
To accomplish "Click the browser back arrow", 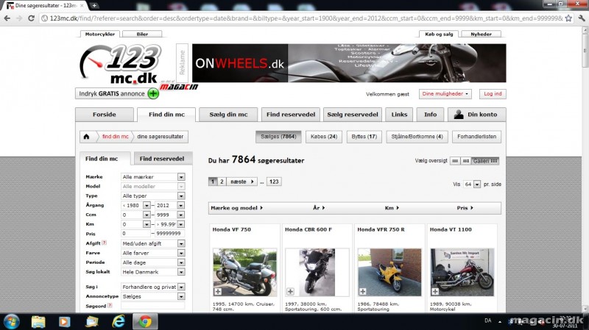I will (x=7, y=18).
